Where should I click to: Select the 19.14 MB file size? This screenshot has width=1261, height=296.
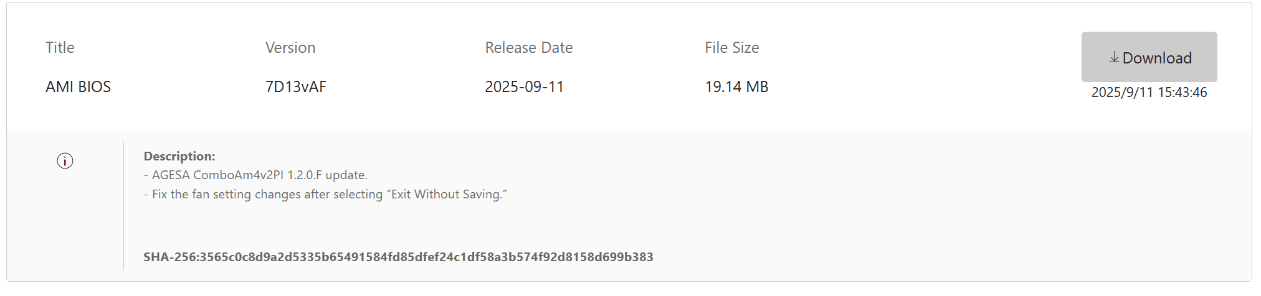[736, 87]
